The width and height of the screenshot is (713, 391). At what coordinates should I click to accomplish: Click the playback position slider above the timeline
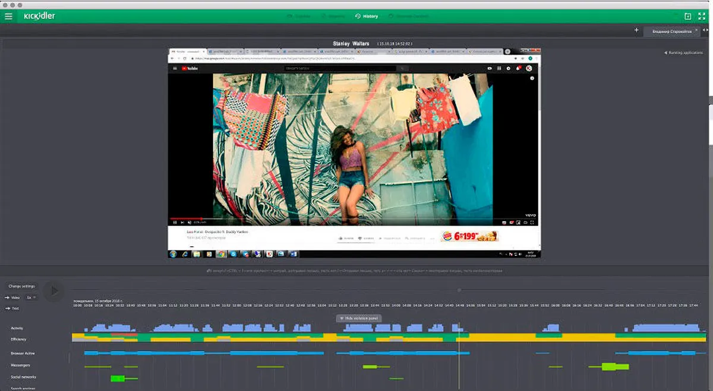(459, 290)
